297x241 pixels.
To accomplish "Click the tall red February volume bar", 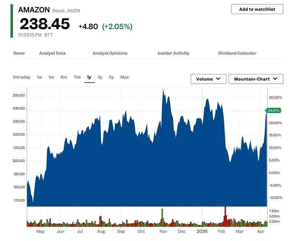I will [225, 217].
